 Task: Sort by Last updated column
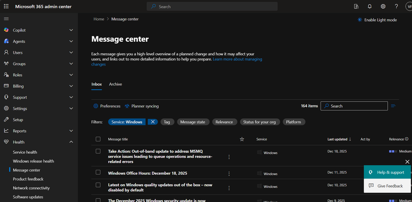point(339,139)
